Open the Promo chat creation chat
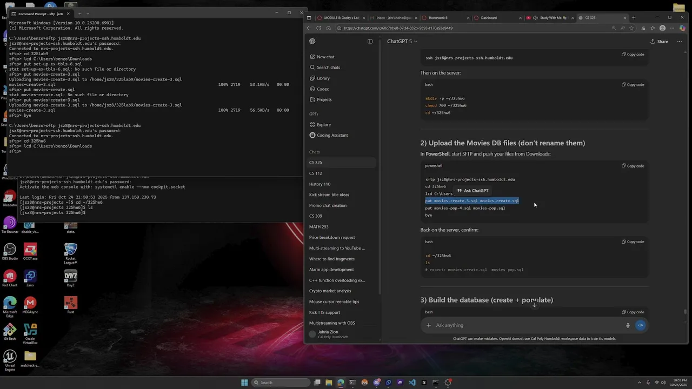This screenshot has width=692, height=389. [341, 205]
